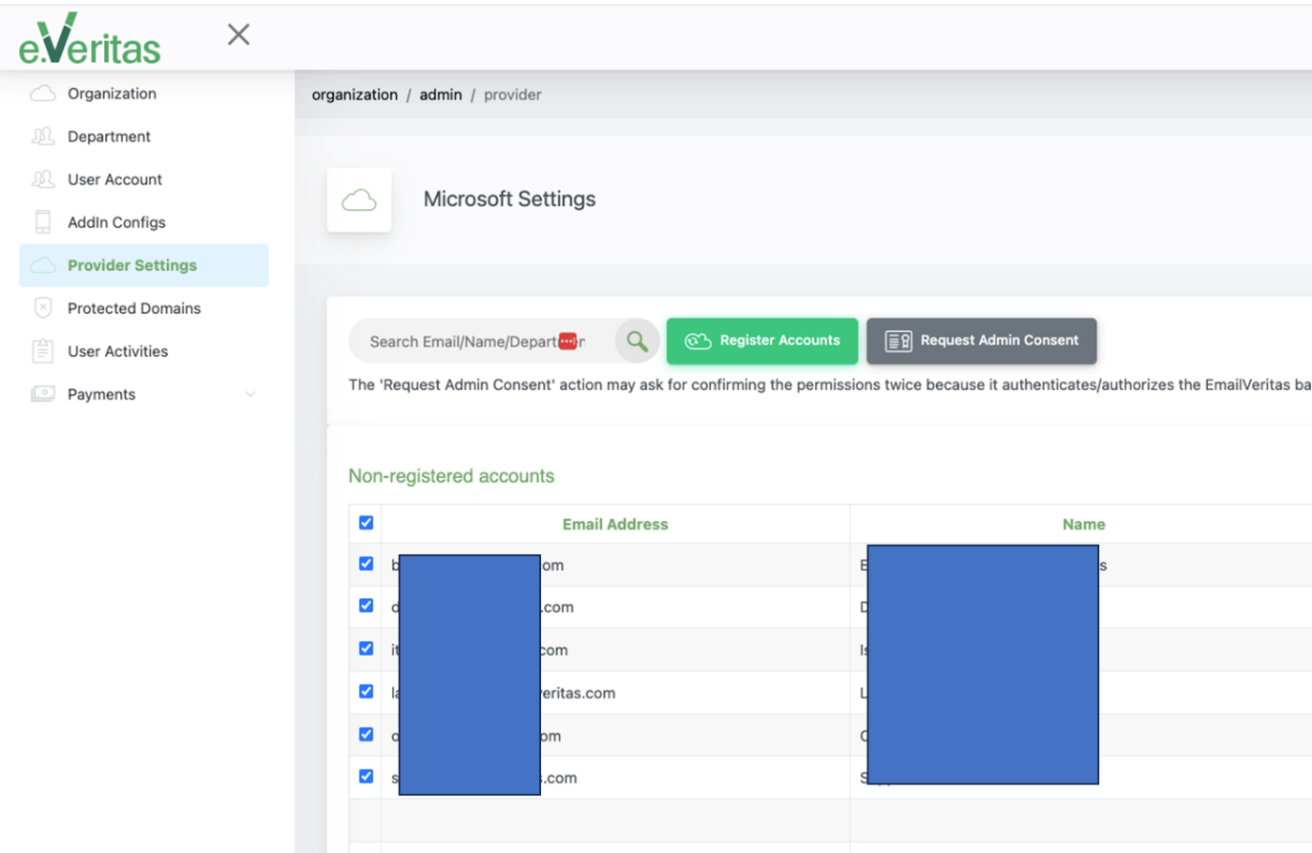Click the green magnifier search icon
This screenshot has width=1312, height=853.
click(637, 341)
